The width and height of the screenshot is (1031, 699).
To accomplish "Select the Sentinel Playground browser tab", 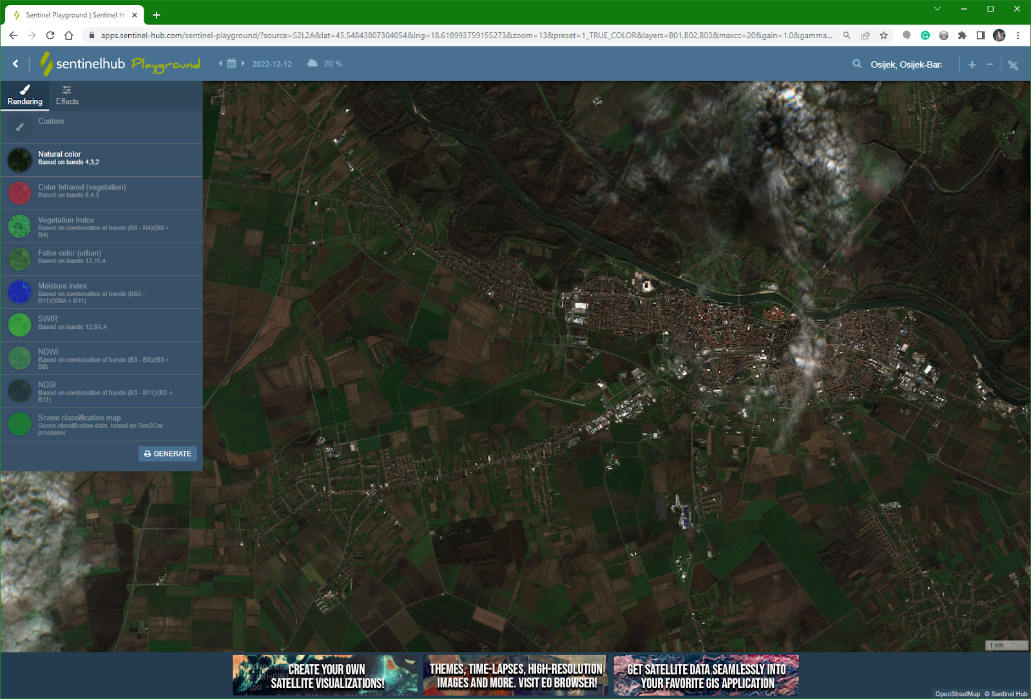I will (75, 15).
